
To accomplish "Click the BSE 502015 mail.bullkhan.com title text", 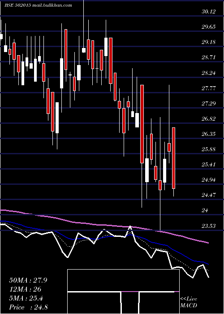I will pyautogui.click(x=38, y=5).
